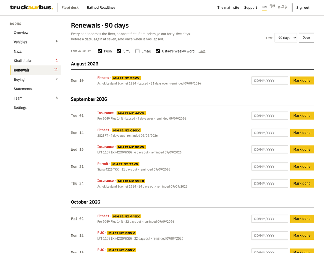
Task: Open the Vehicles room
Action: (x=35, y=42)
